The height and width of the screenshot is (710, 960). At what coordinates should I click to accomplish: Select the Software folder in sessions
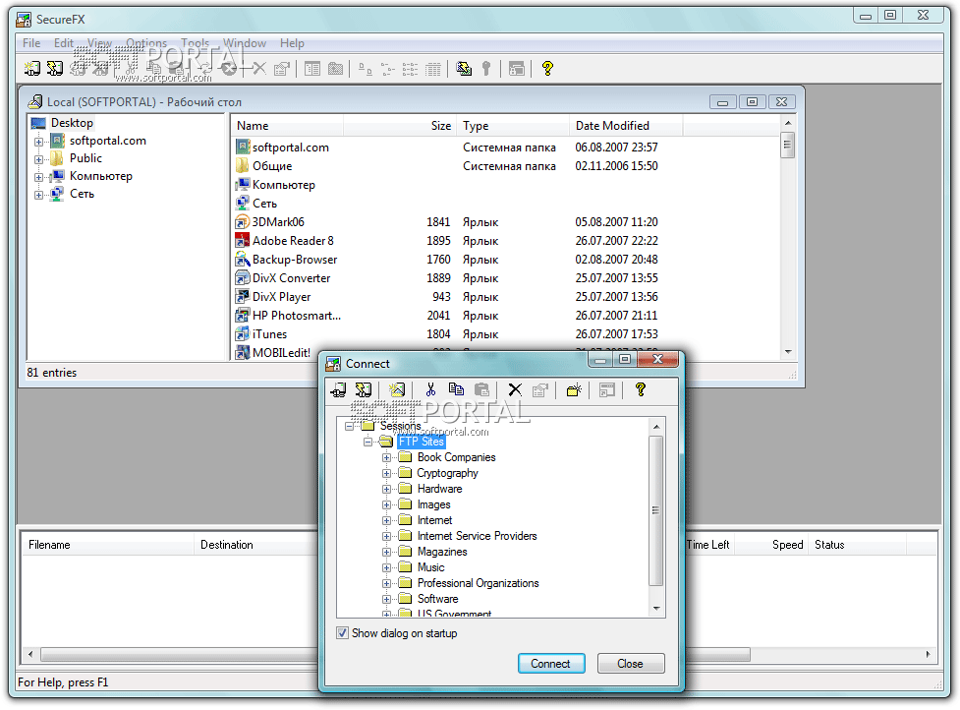pyautogui.click(x=438, y=599)
